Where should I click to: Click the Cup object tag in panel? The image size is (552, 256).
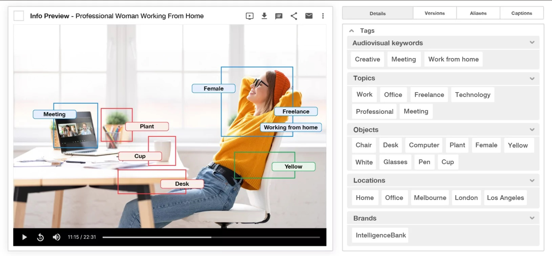[x=448, y=162]
